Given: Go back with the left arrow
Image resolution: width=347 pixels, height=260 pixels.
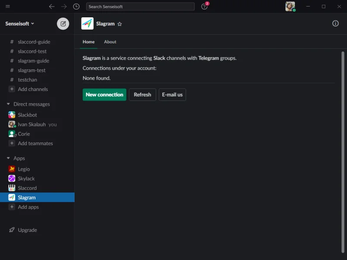Looking at the screenshot, I should (x=52, y=6).
